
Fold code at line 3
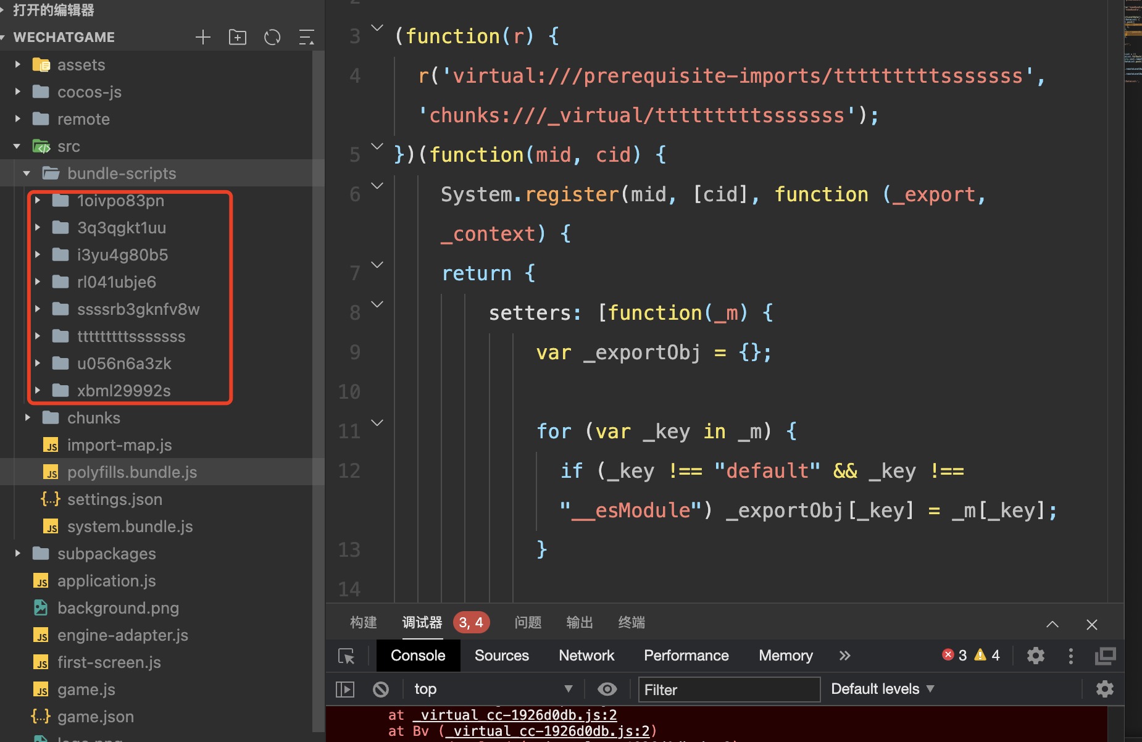click(377, 28)
